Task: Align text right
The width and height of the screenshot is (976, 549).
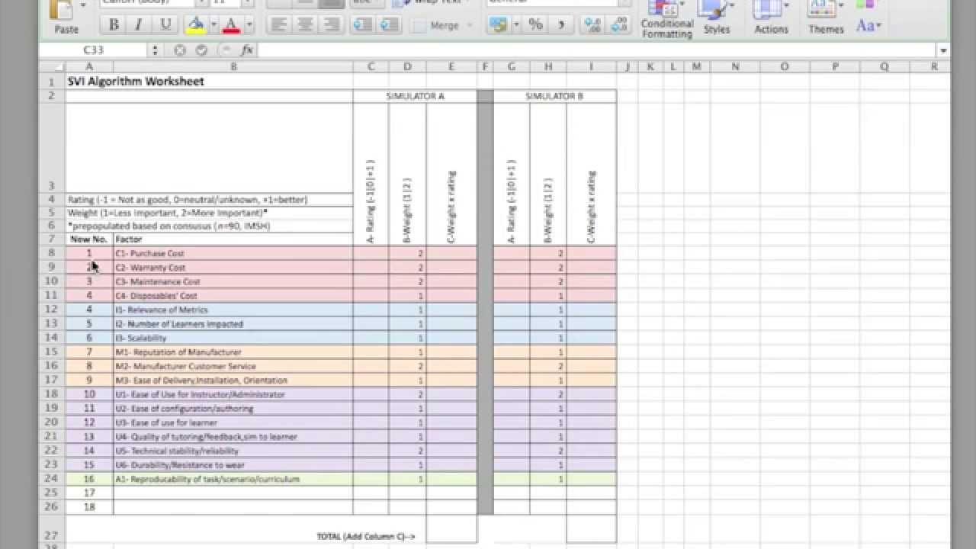Action: point(330,24)
